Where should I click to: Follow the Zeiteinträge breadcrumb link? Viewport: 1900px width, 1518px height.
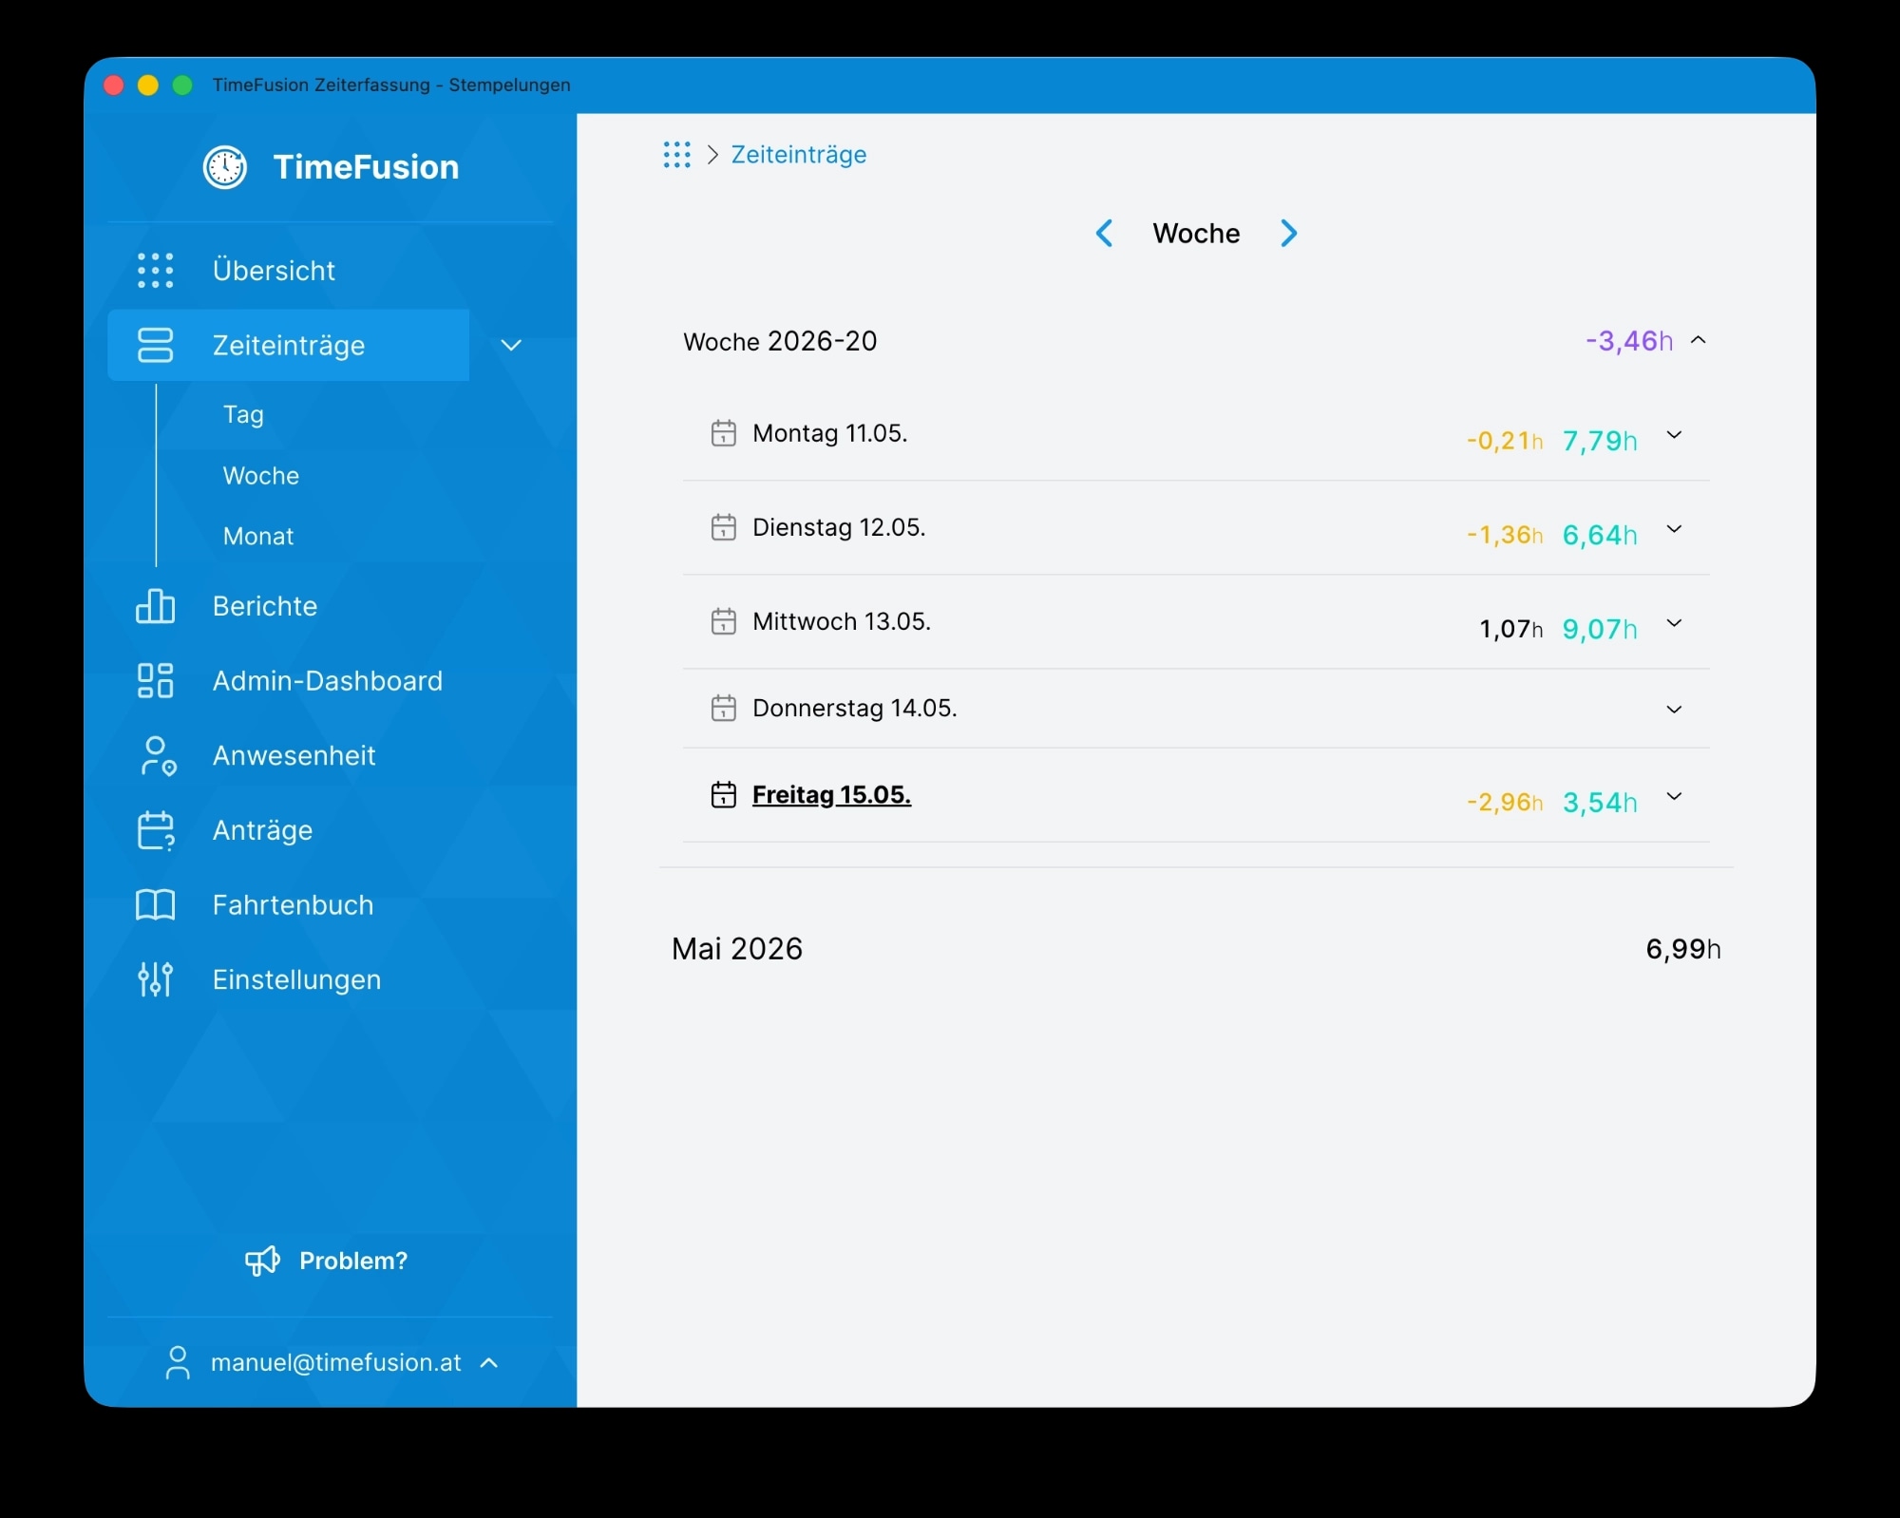(799, 155)
